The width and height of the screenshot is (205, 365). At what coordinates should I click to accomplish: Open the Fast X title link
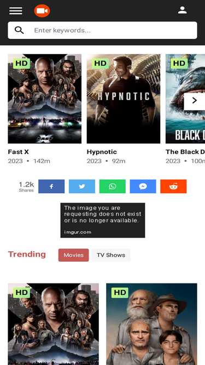click(19, 152)
